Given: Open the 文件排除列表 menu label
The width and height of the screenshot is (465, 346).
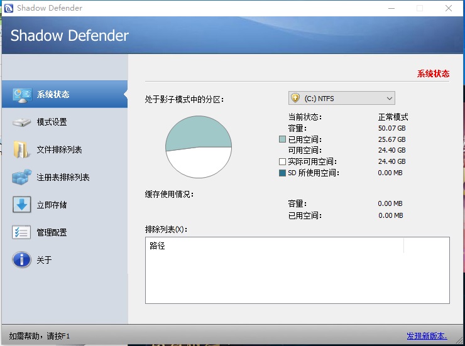Looking at the screenshot, I should tap(60, 149).
